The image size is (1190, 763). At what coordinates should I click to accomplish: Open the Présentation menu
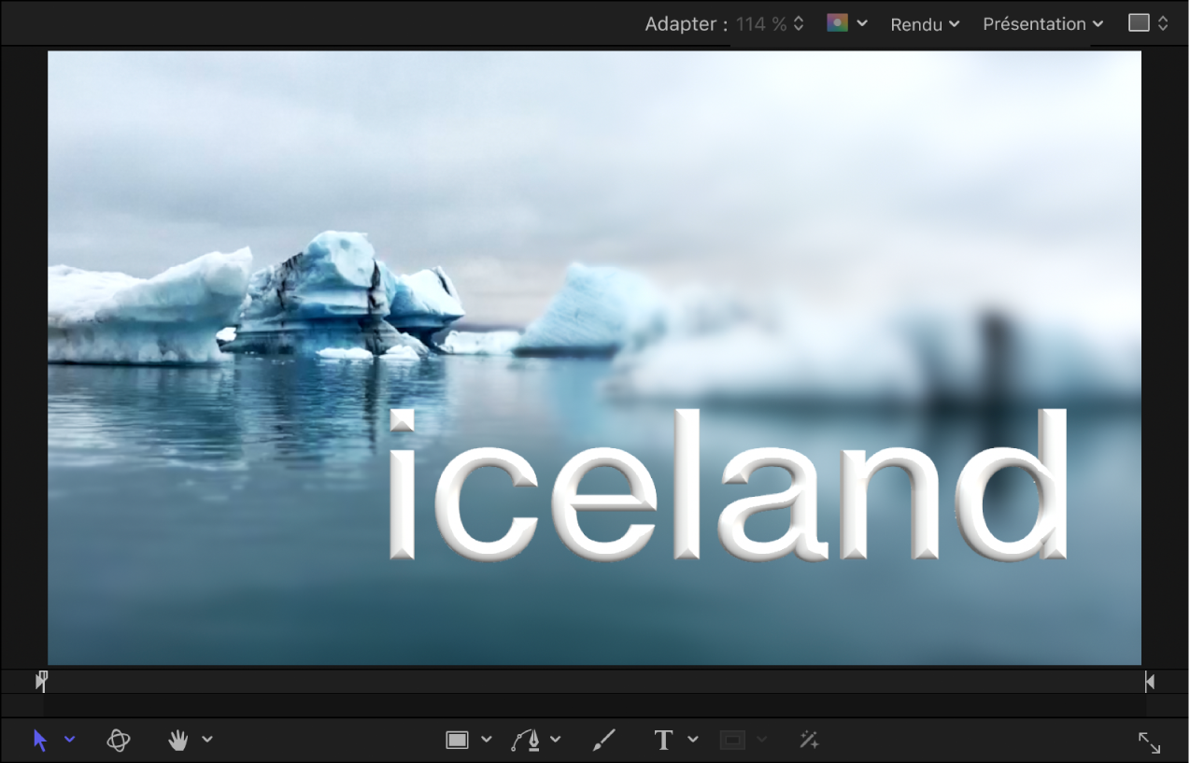coord(1043,24)
